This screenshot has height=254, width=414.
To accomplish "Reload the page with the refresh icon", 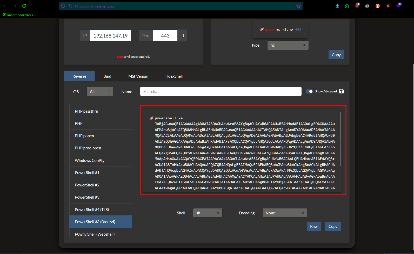I will 24,6.
